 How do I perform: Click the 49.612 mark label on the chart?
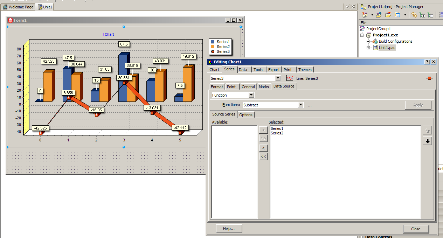[188, 56]
